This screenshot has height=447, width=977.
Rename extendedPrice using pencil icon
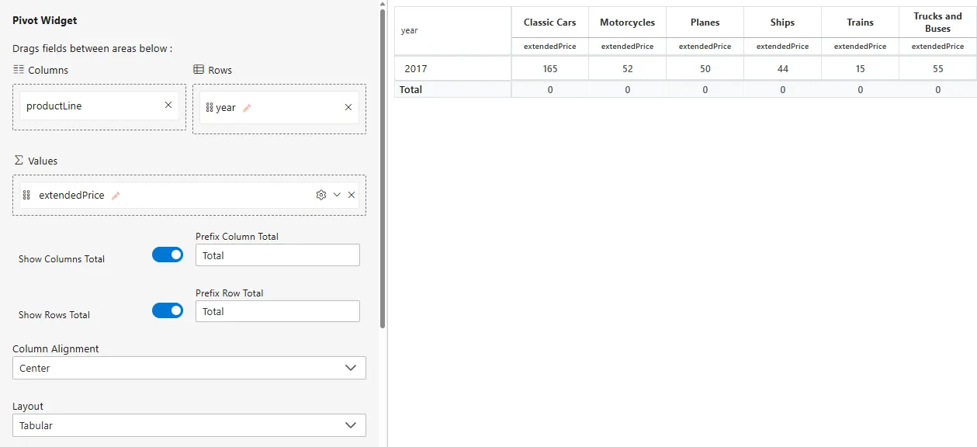click(x=116, y=196)
